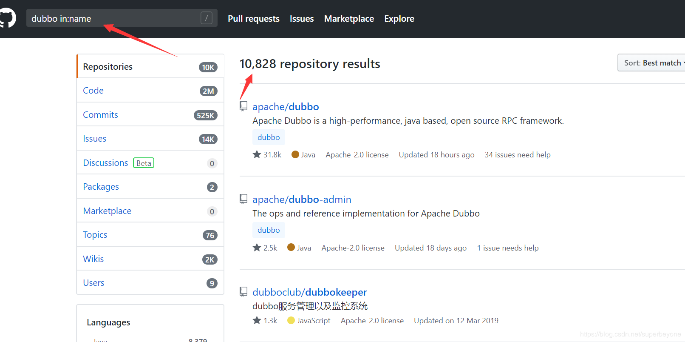
Task: Click the dubbo-admin description text
Action: (366, 214)
